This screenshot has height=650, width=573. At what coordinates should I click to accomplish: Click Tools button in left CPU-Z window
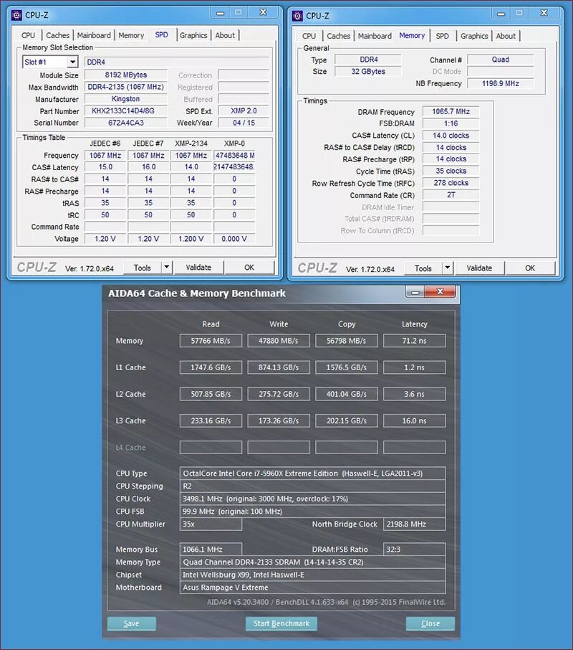[142, 268]
